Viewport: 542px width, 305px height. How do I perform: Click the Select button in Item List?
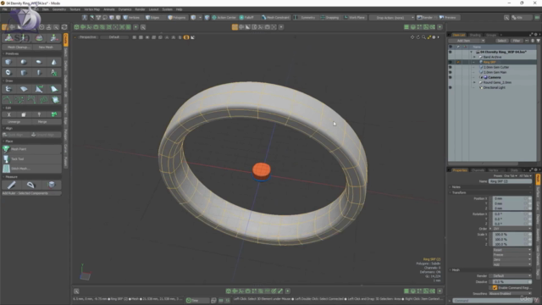point(501,41)
